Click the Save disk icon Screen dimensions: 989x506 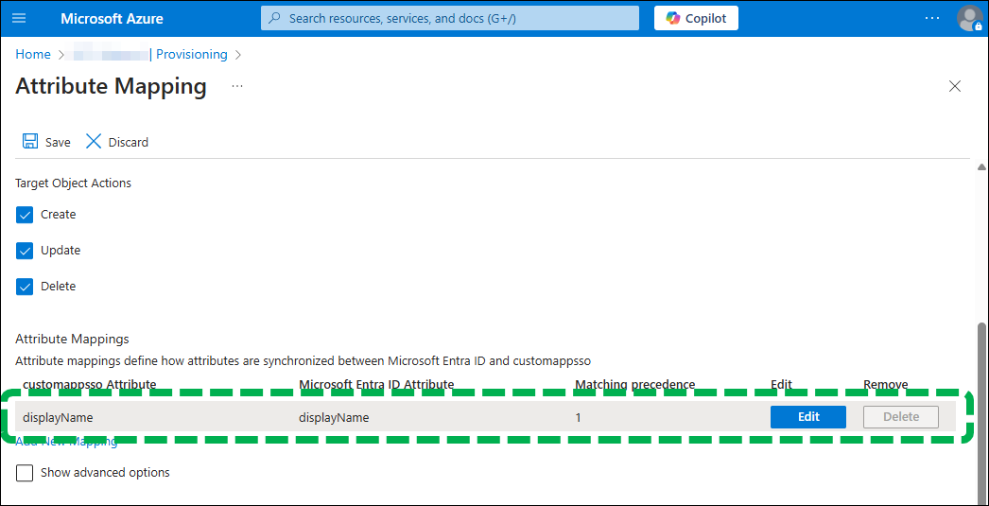(x=30, y=141)
